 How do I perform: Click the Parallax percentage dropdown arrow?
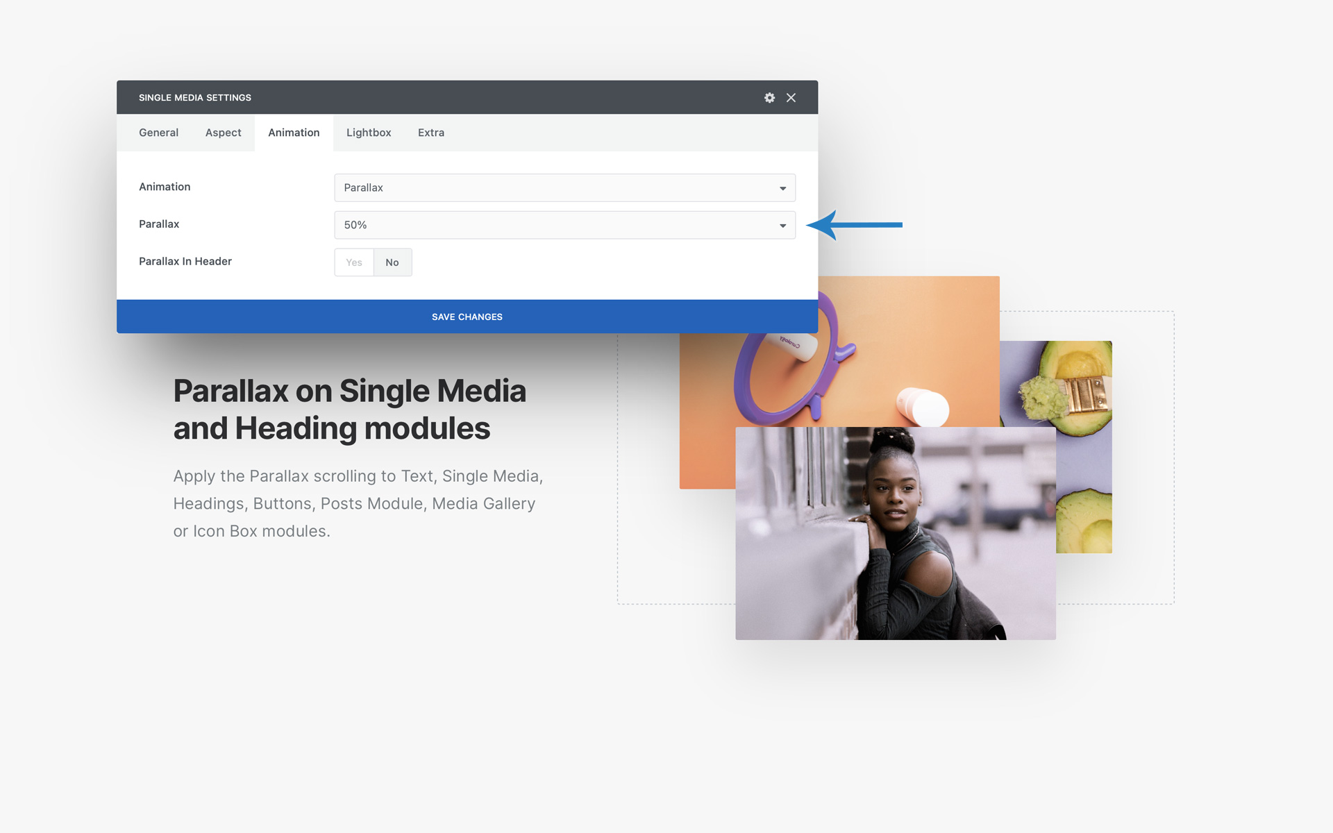click(782, 226)
